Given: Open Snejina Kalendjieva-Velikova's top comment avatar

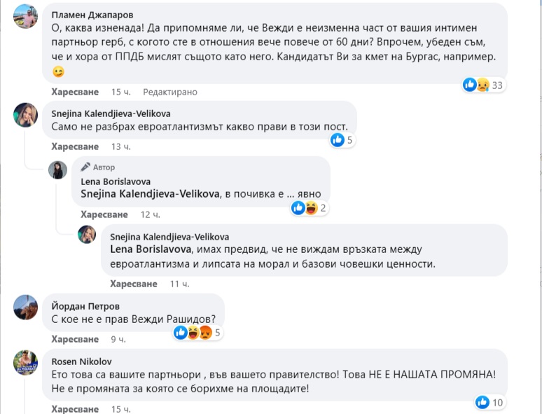Looking at the screenshot, I should click(26, 115).
